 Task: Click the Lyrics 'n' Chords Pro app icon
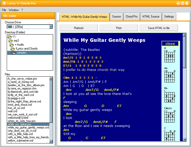(x=4, y=3)
